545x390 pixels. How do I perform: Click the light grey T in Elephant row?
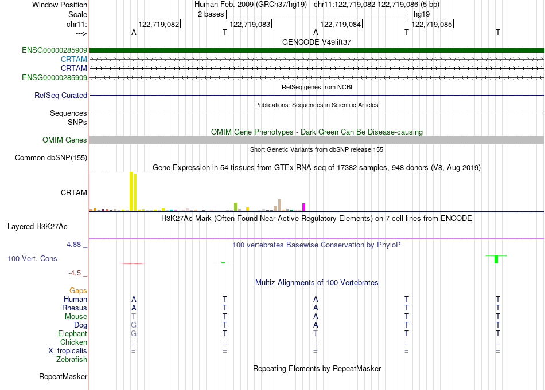[x=316, y=333]
